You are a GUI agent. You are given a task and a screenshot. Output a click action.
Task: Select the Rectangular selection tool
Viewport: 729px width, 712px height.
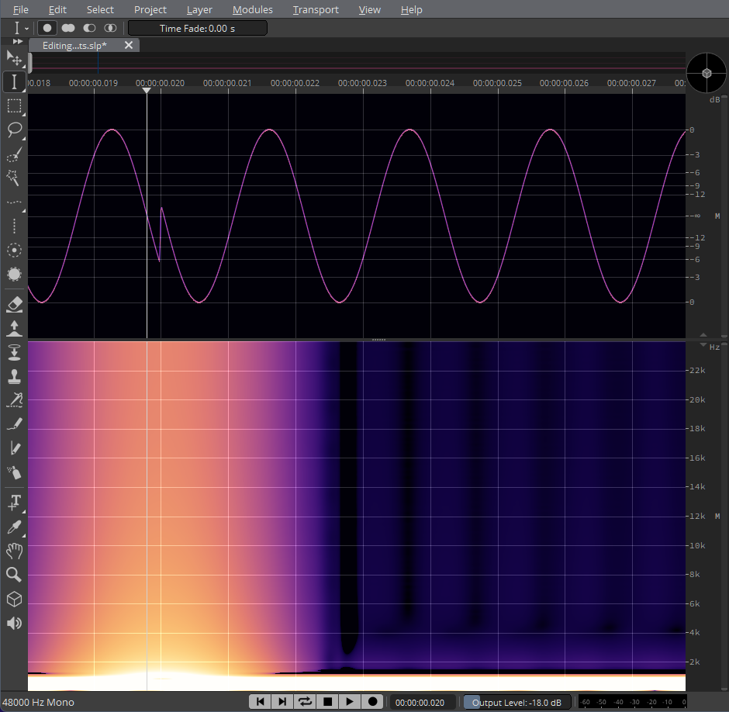pos(14,105)
